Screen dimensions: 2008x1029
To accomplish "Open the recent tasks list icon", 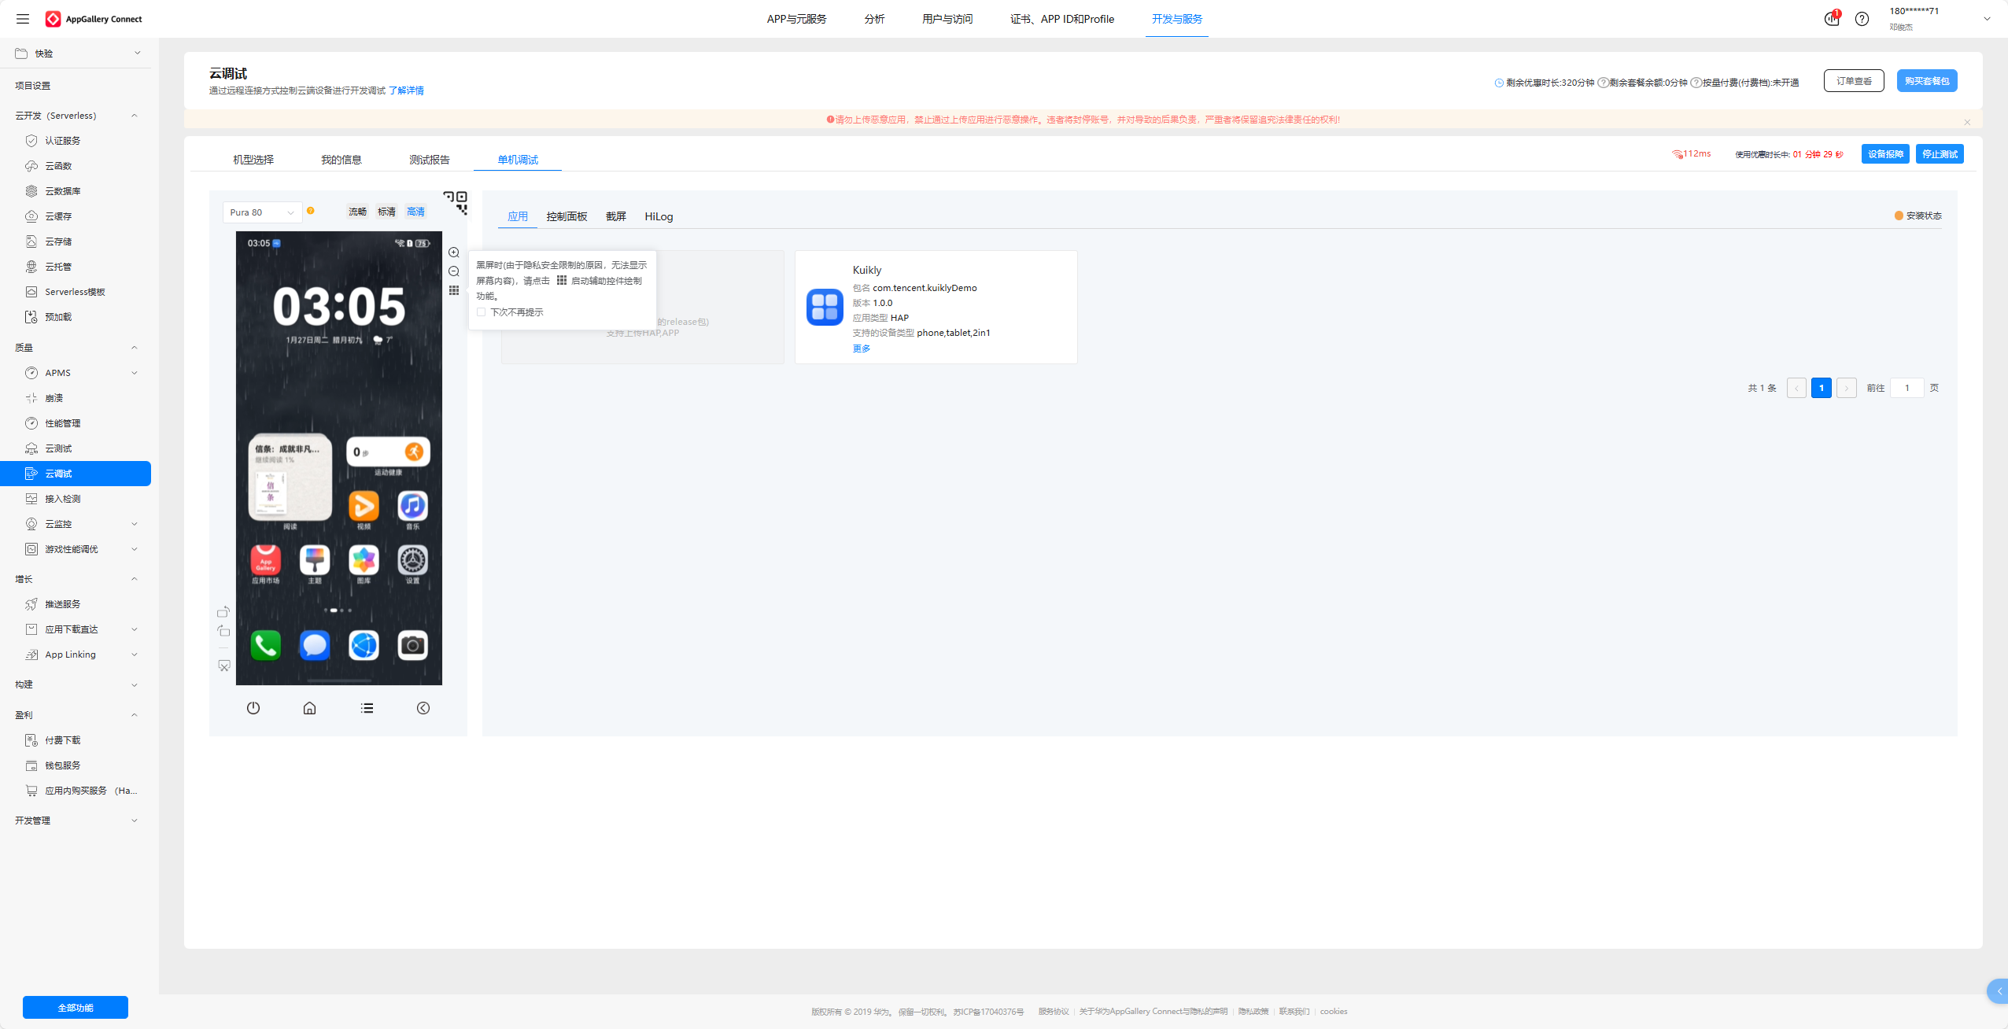I will [x=367, y=708].
